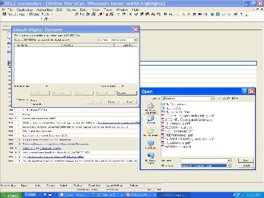This screenshot has width=264, height=198.
Task: Open the Cataloging menu
Action: pos(25,10)
